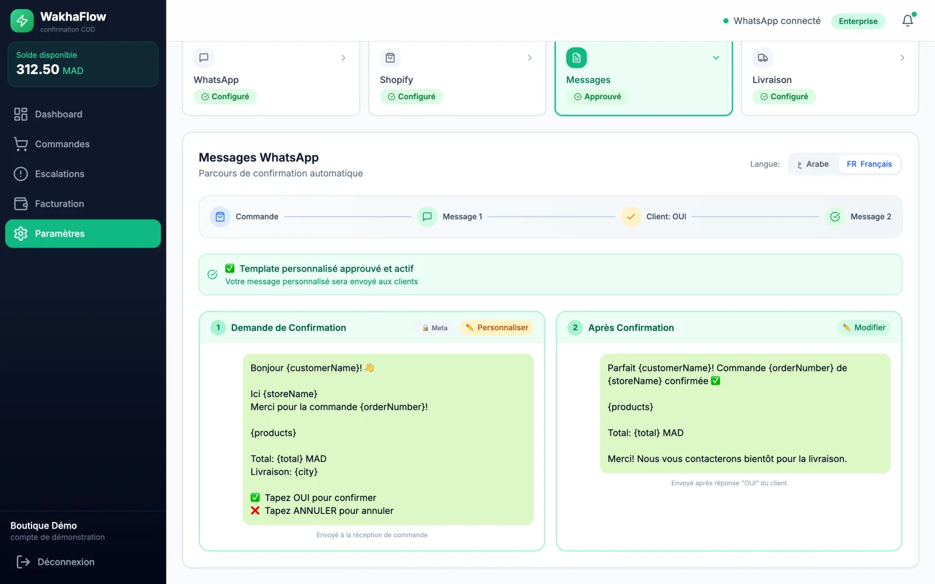Expand the Livraison card chevron
Image resolution: width=935 pixels, height=584 pixels.
coord(902,58)
